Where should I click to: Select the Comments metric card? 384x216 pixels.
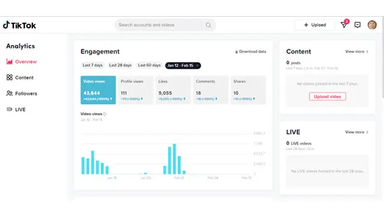211,90
